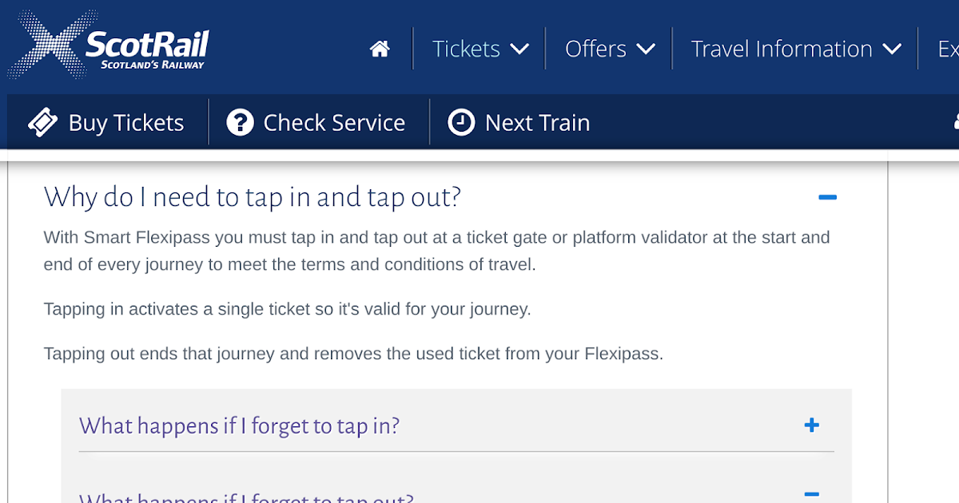Collapse 'What happens if I forget to tap out?'
Image resolution: width=959 pixels, height=503 pixels.
tap(812, 495)
